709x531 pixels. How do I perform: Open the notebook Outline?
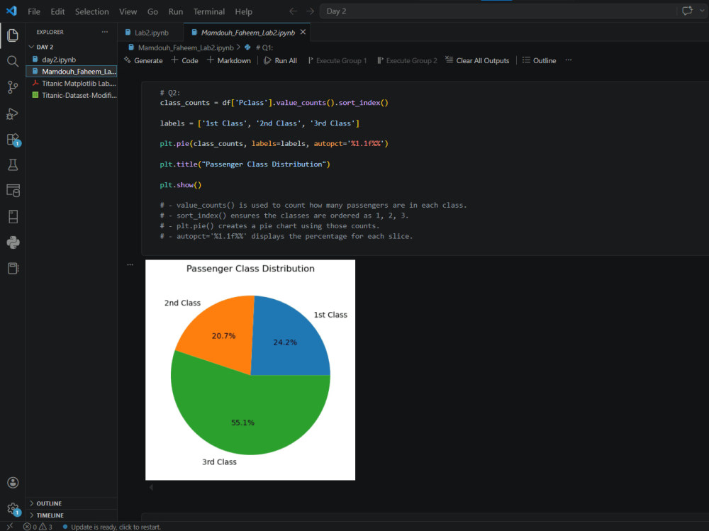(539, 60)
